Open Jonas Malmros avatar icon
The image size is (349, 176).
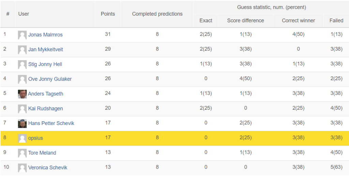[22, 35]
